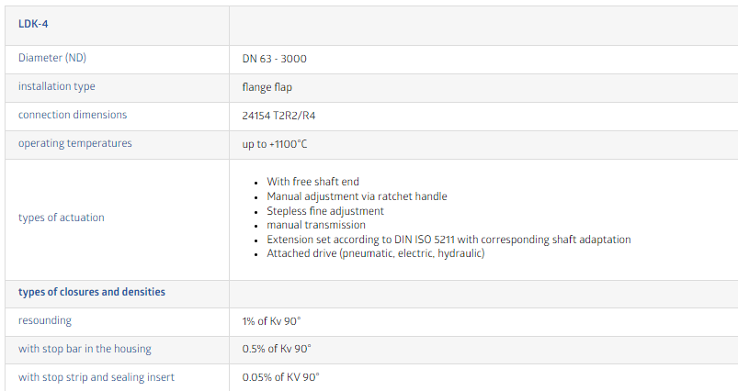The image size is (738, 391).
Task: Select the Attached drive (pneumatic, electric, hydraulic) item
Action: click(x=376, y=253)
